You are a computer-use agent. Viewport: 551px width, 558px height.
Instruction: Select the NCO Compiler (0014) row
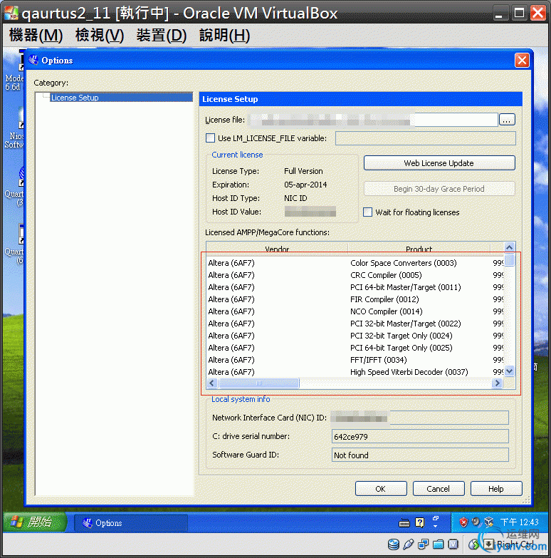tap(355, 311)
